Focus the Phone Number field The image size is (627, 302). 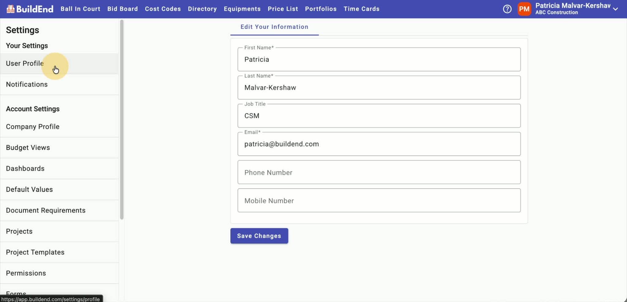click(379, 172)
